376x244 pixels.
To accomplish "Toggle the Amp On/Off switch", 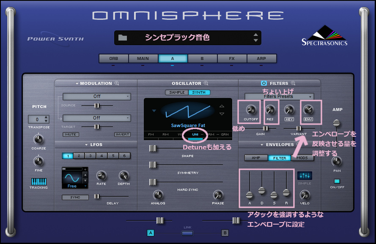I will pos(337,181).
